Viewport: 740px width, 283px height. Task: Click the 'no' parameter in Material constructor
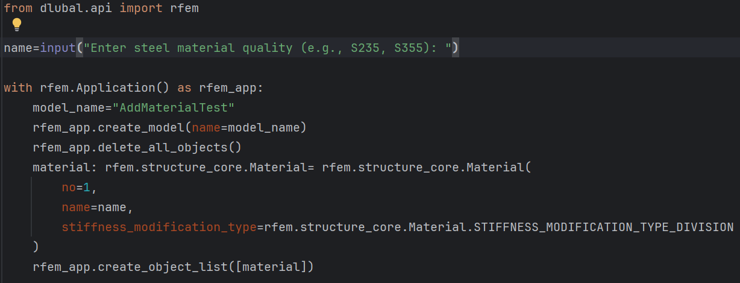[68, 187]
